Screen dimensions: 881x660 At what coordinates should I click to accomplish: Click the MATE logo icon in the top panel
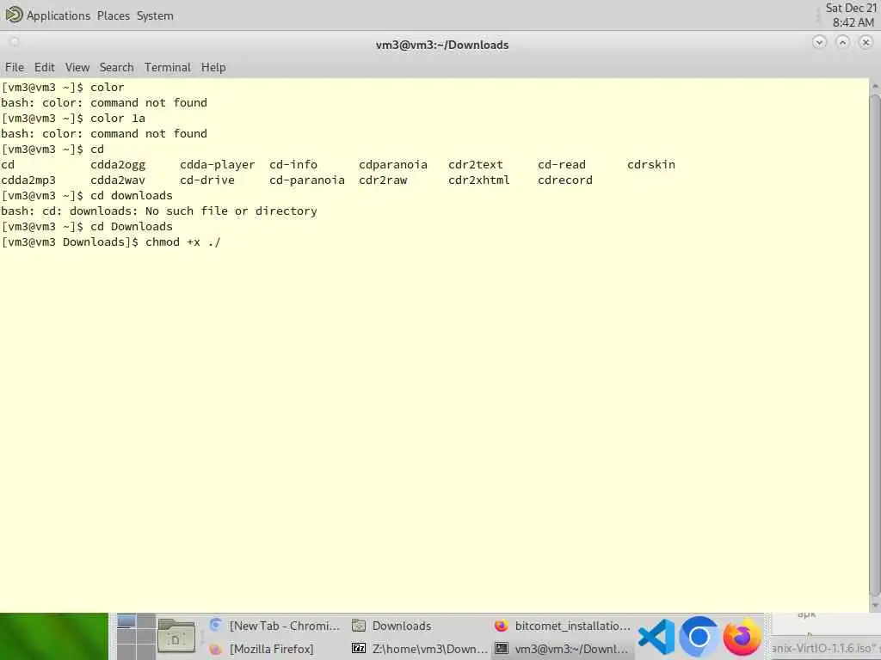[x=14, y=15]
